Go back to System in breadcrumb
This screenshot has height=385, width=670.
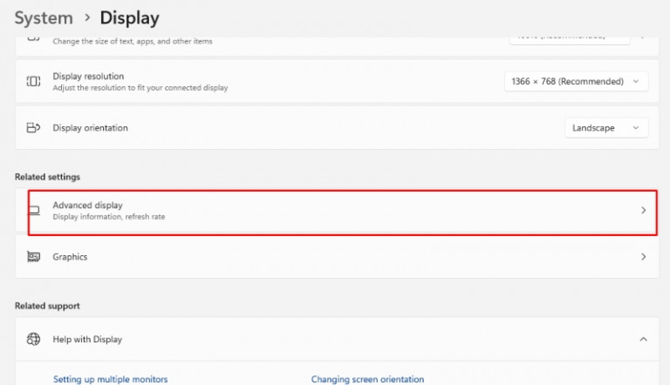(44, 17)
